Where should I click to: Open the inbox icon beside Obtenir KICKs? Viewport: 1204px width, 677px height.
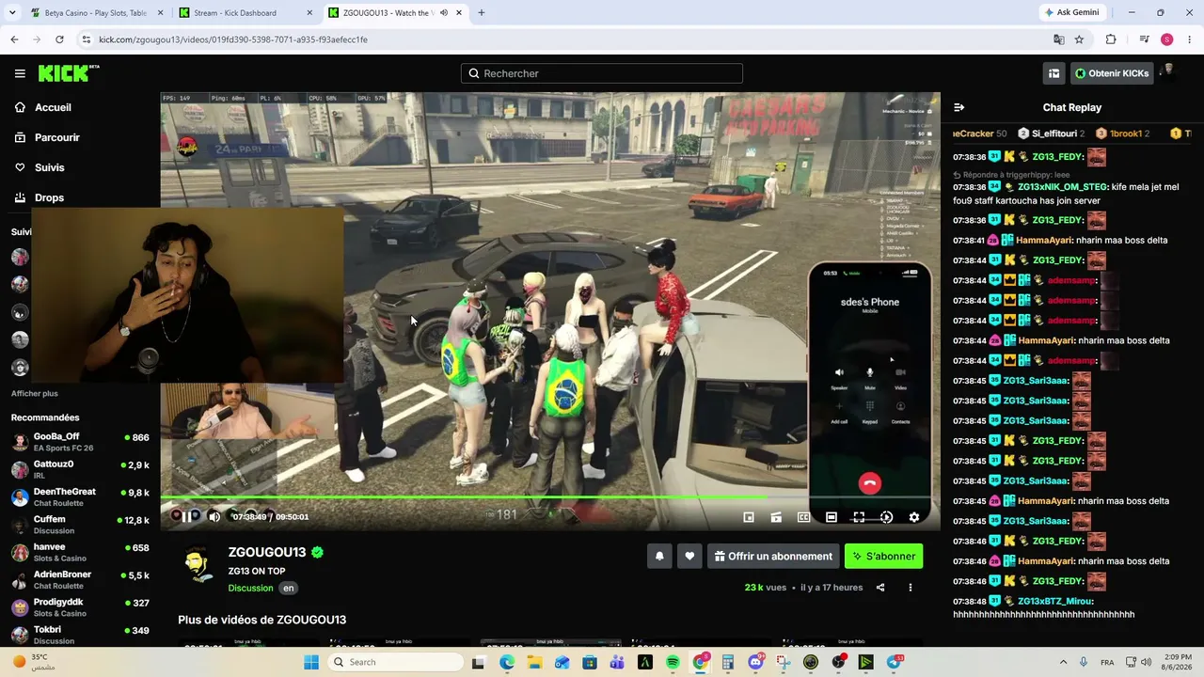[x=1053, y=73]
